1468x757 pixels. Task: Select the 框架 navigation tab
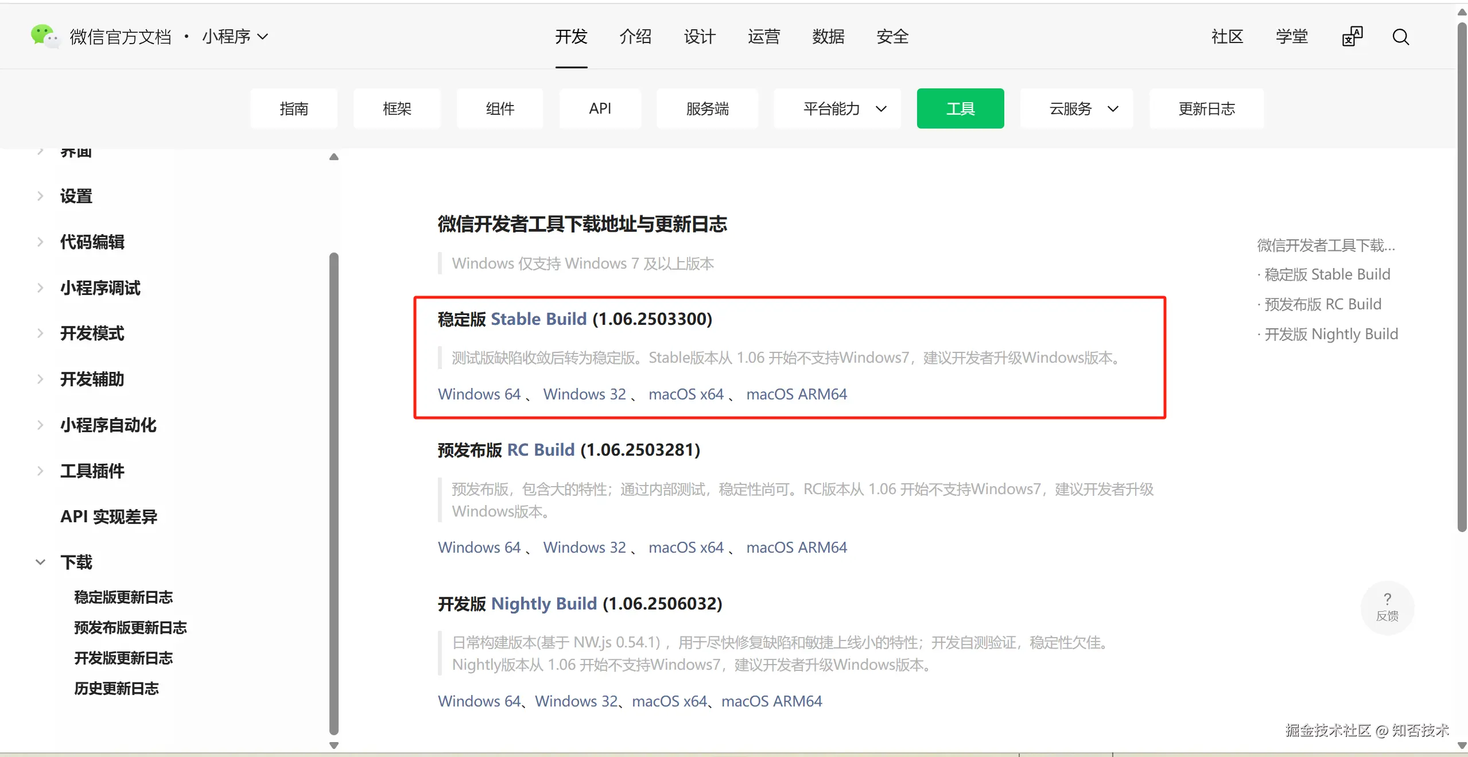[x=397, y=108]
